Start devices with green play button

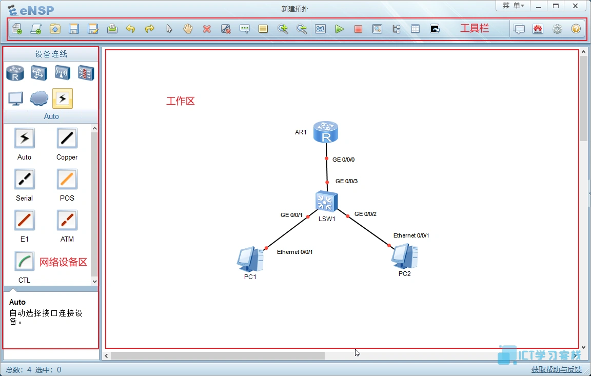tap(339, 29)
